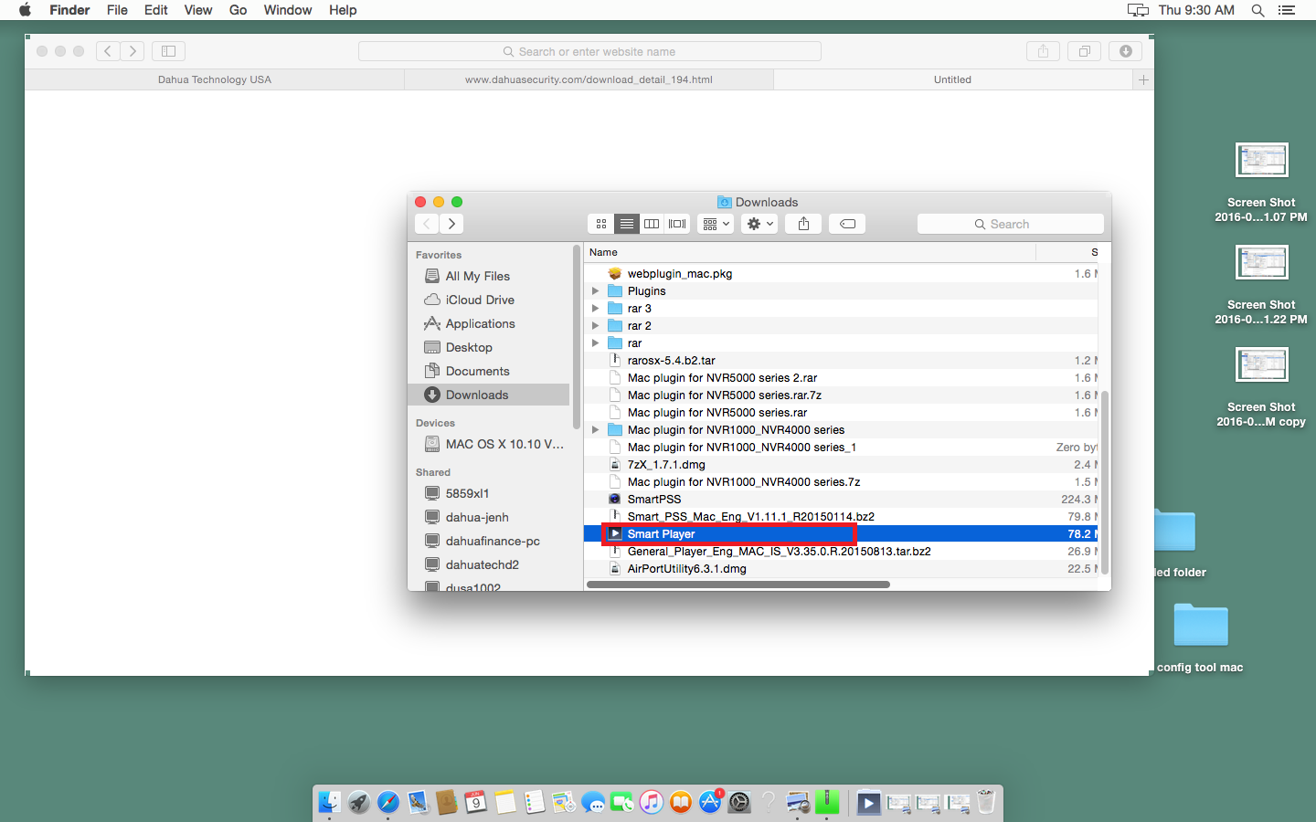
Task: Open the Apple menu
Action: point(25,10)
